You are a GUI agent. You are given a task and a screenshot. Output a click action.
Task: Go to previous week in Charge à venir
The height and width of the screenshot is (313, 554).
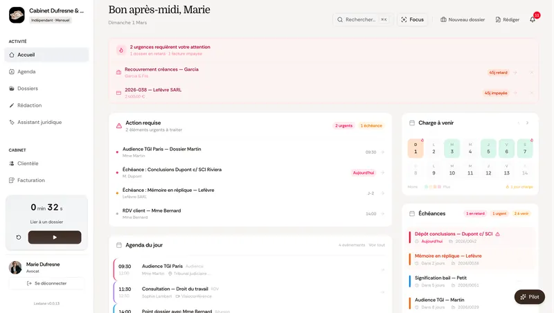point(518,123)
